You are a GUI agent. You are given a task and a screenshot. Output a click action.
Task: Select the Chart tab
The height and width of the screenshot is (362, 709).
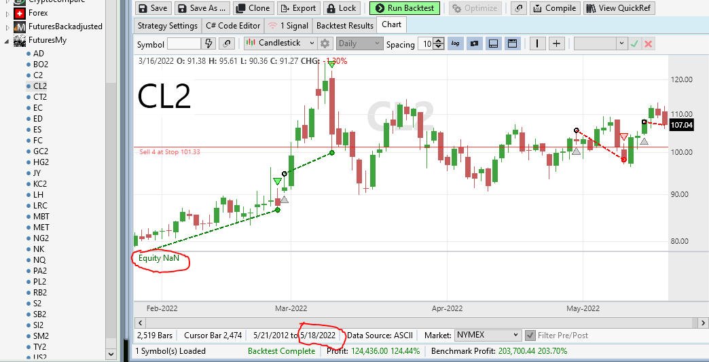pos(392,25)
